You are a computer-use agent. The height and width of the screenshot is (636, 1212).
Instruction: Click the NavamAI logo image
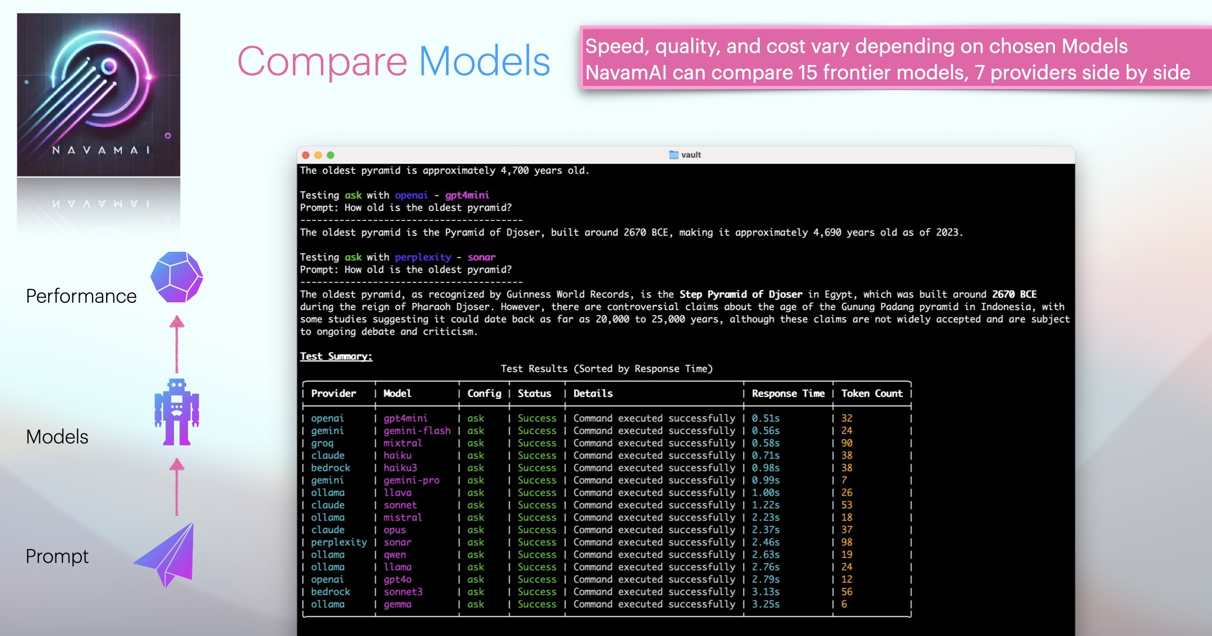point(99,95)
